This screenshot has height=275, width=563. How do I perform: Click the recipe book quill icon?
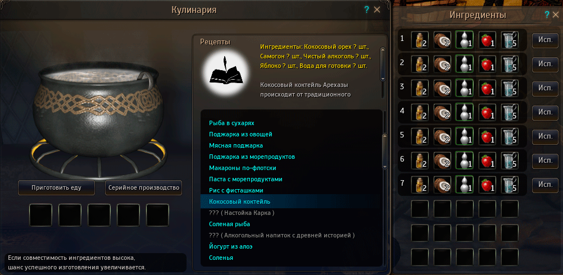point(225,70)
